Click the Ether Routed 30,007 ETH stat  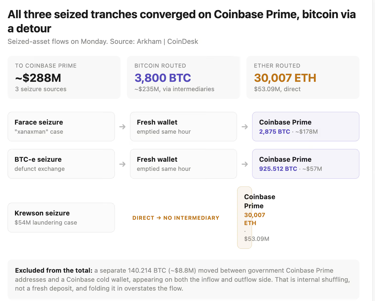tap(303, 77)
